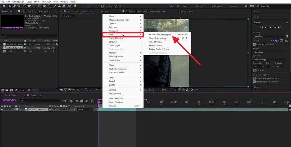
Task: Open the composition mini-flowchart icon in timeline
Action: pyautogui.click(x=65, y=101)
